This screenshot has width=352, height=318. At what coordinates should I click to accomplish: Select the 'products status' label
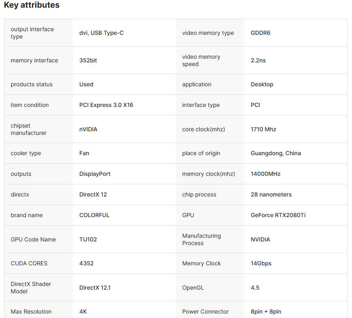[32, 84]
